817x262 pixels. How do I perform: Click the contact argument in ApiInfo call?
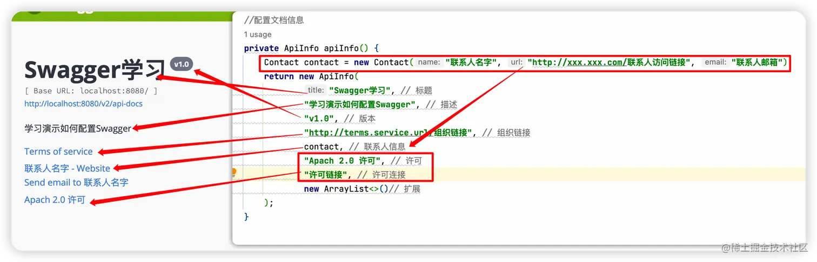(322, 147)
